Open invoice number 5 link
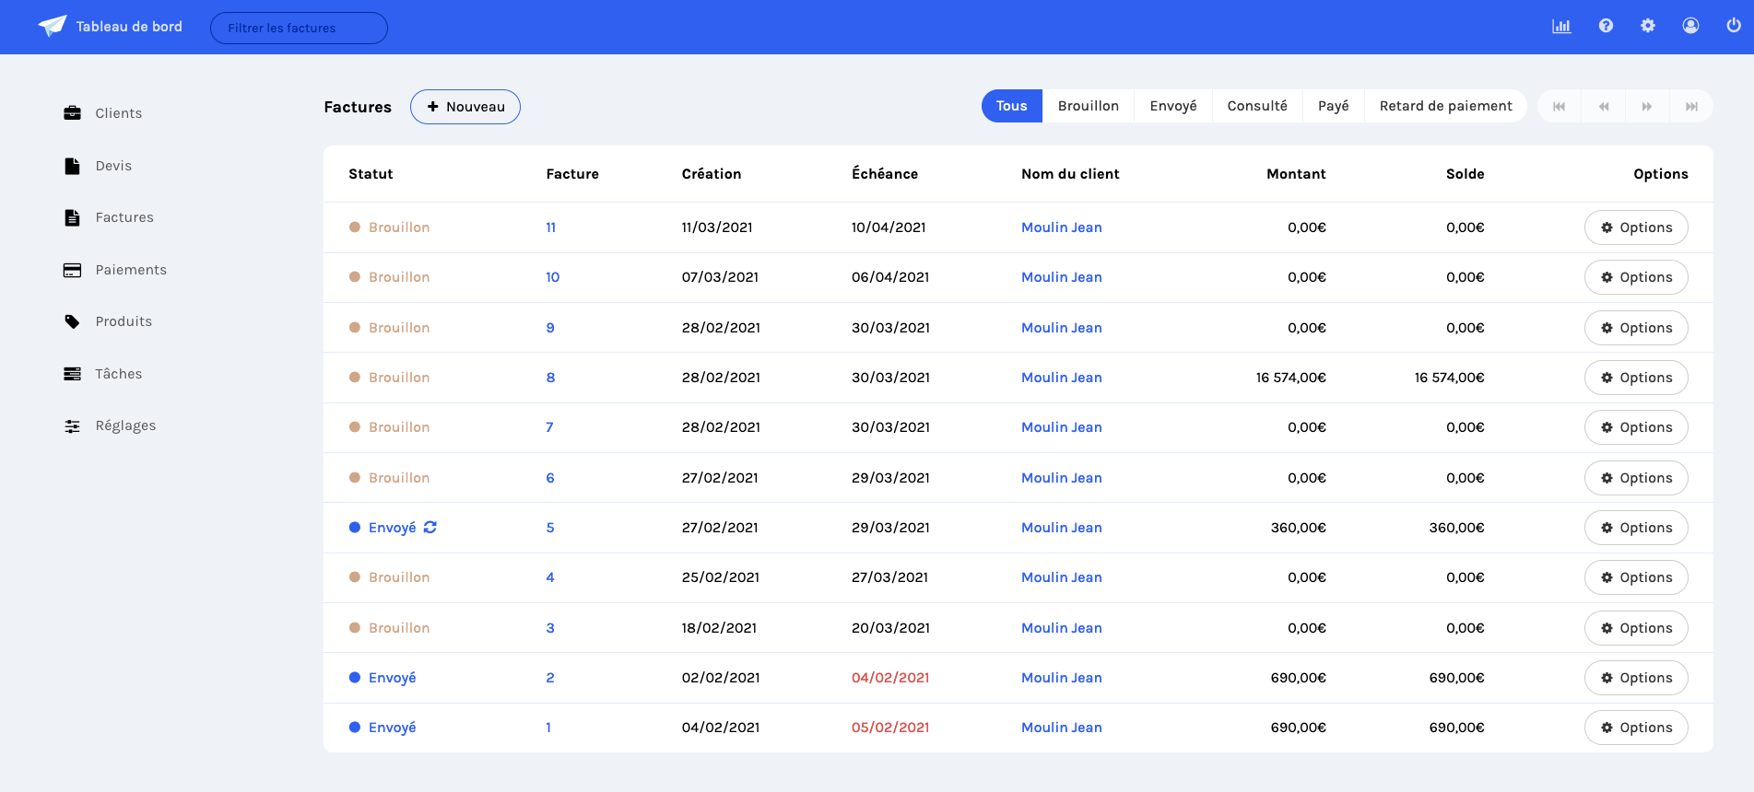The height and width of the screenshot is (792, 1754). click(x=550, y=528)
